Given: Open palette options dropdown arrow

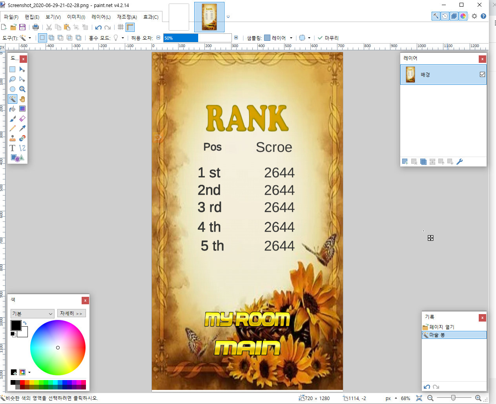Looking at the screenshot, I should 29,372.
